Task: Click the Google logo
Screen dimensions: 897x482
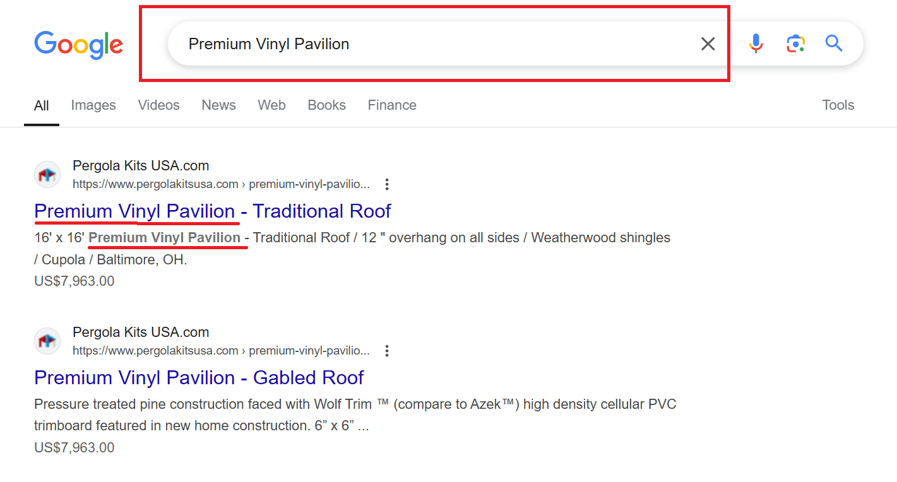Action: tap(78, 44)
